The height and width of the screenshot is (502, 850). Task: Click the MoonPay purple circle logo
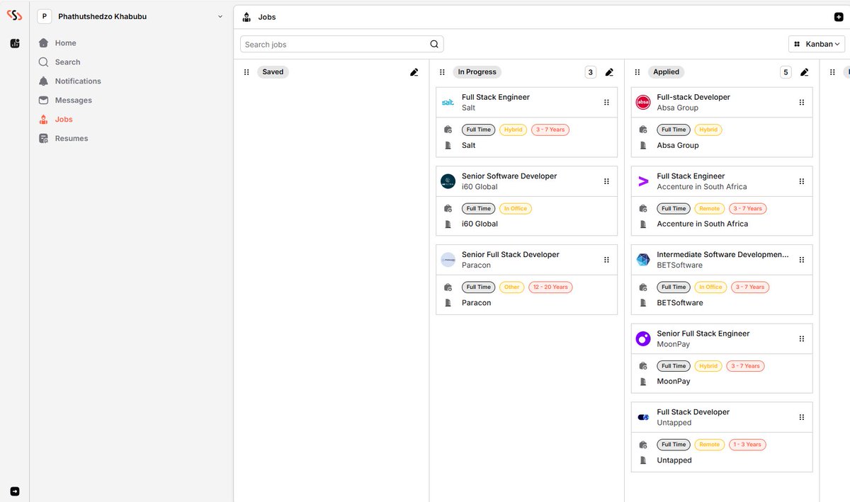click(643, 339)
